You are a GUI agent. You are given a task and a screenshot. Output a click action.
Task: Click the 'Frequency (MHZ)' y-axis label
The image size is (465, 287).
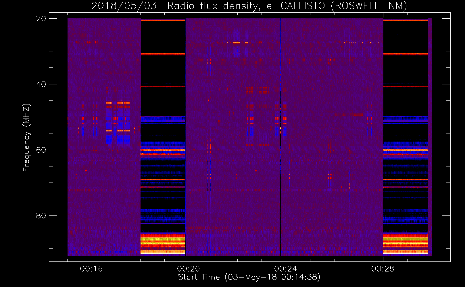coord(26,138)
